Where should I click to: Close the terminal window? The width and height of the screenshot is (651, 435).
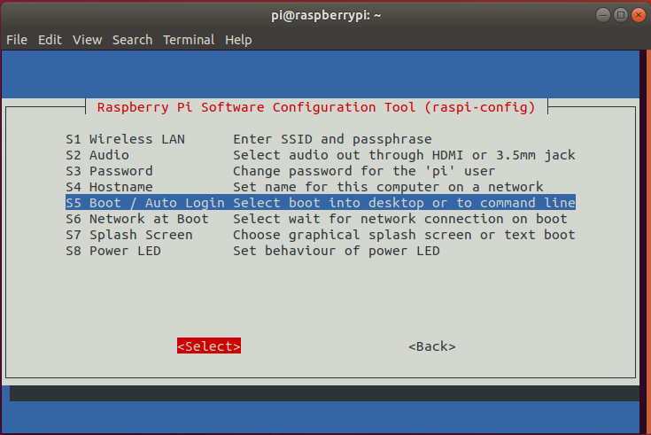(x=639, y=15)
